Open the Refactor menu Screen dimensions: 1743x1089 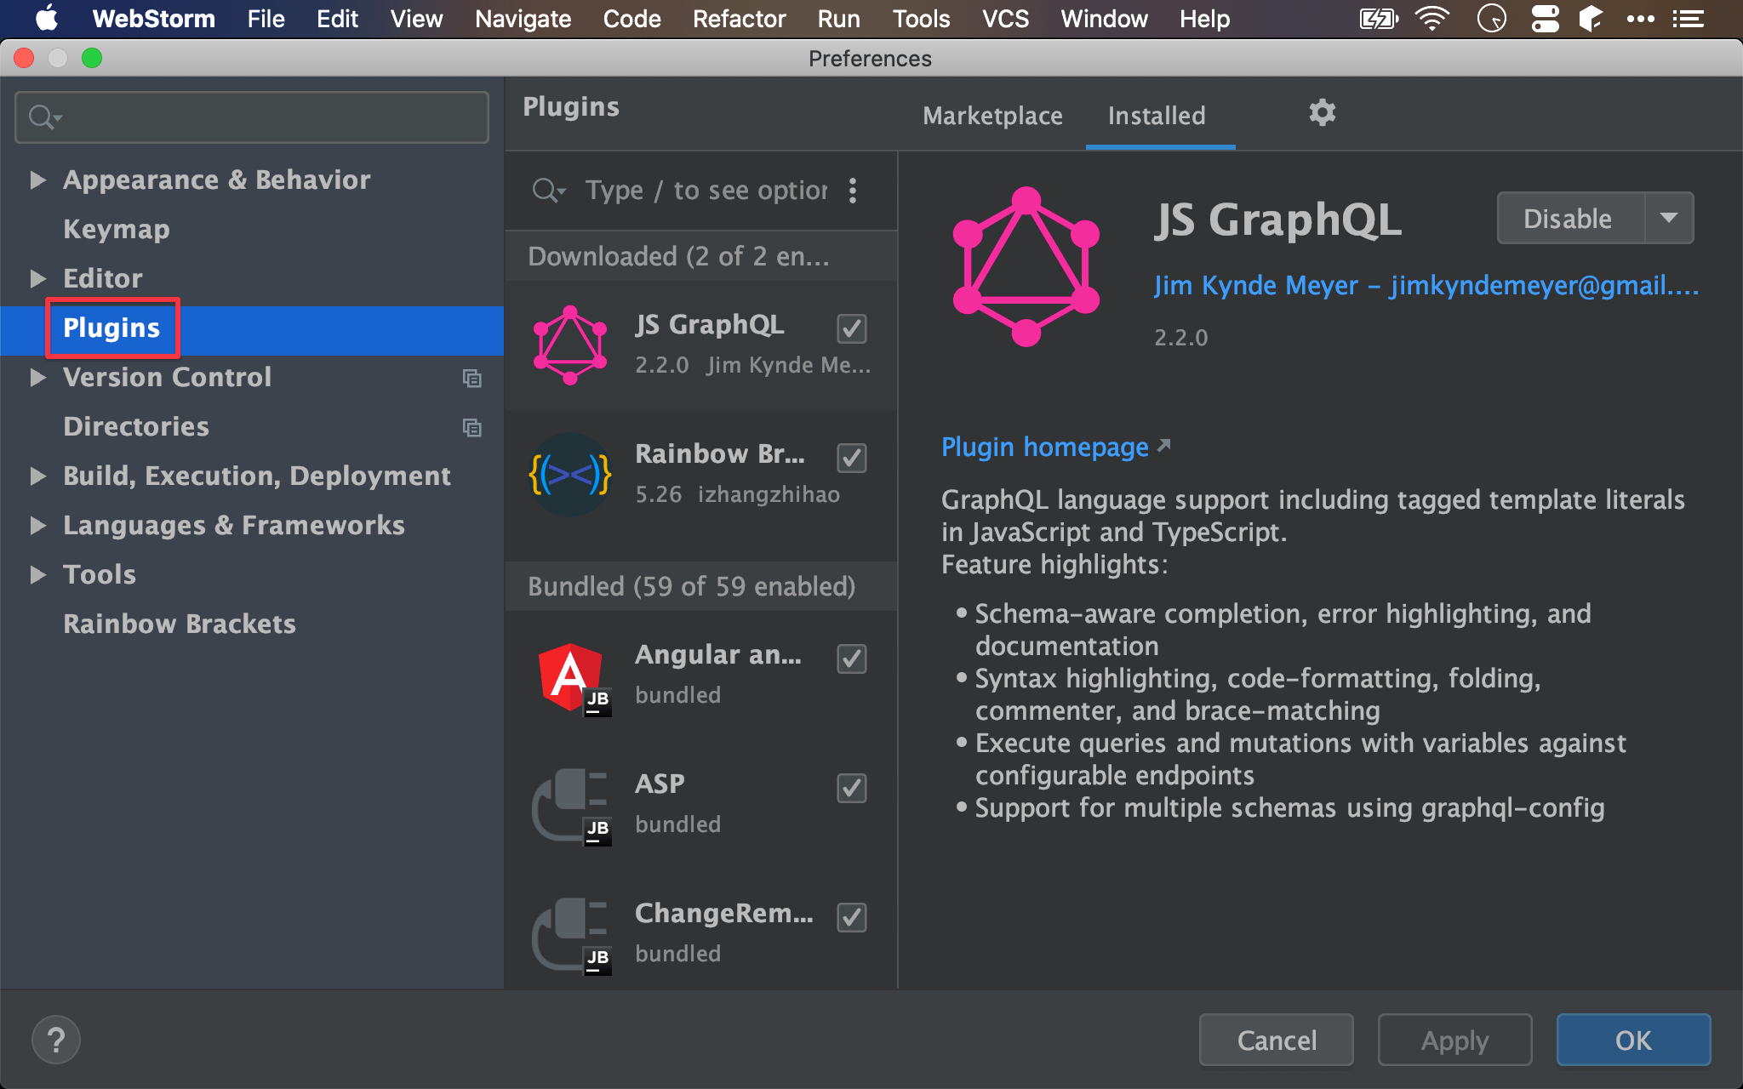(739, 19)
